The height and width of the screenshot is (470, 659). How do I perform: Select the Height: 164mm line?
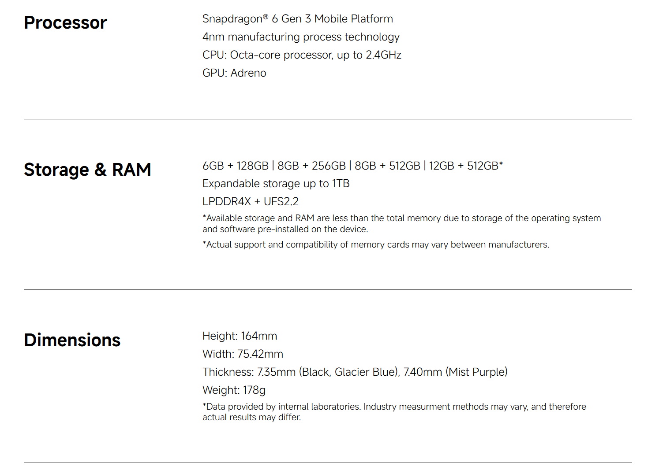point(240,336)
